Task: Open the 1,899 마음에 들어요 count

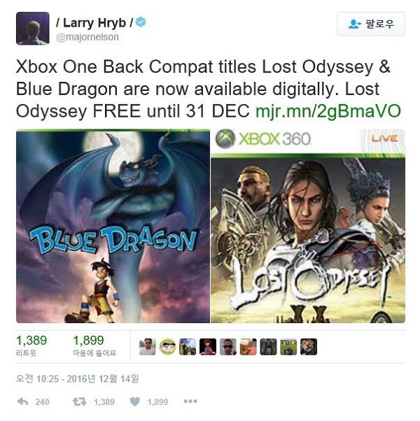Action: pyautogui.click(x=94, y=345)
